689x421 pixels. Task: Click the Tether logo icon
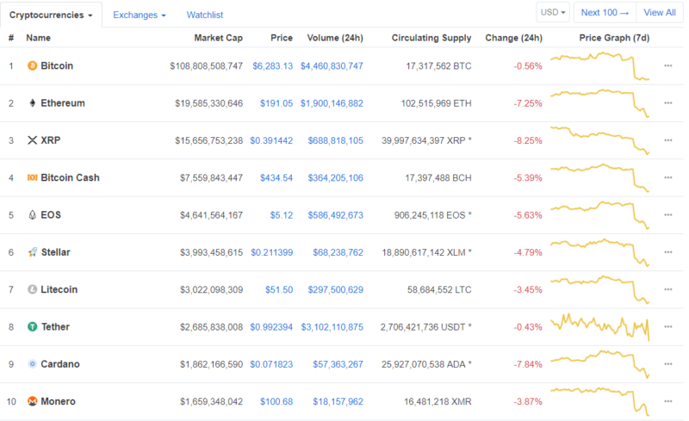tap(33, 327)
